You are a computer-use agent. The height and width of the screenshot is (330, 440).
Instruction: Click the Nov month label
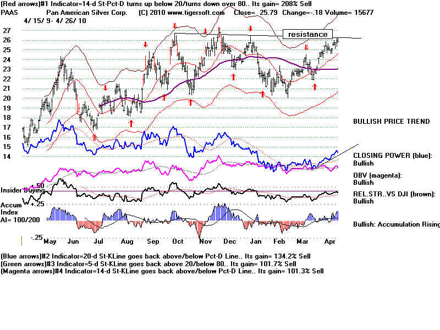click(x=205, y=241)
